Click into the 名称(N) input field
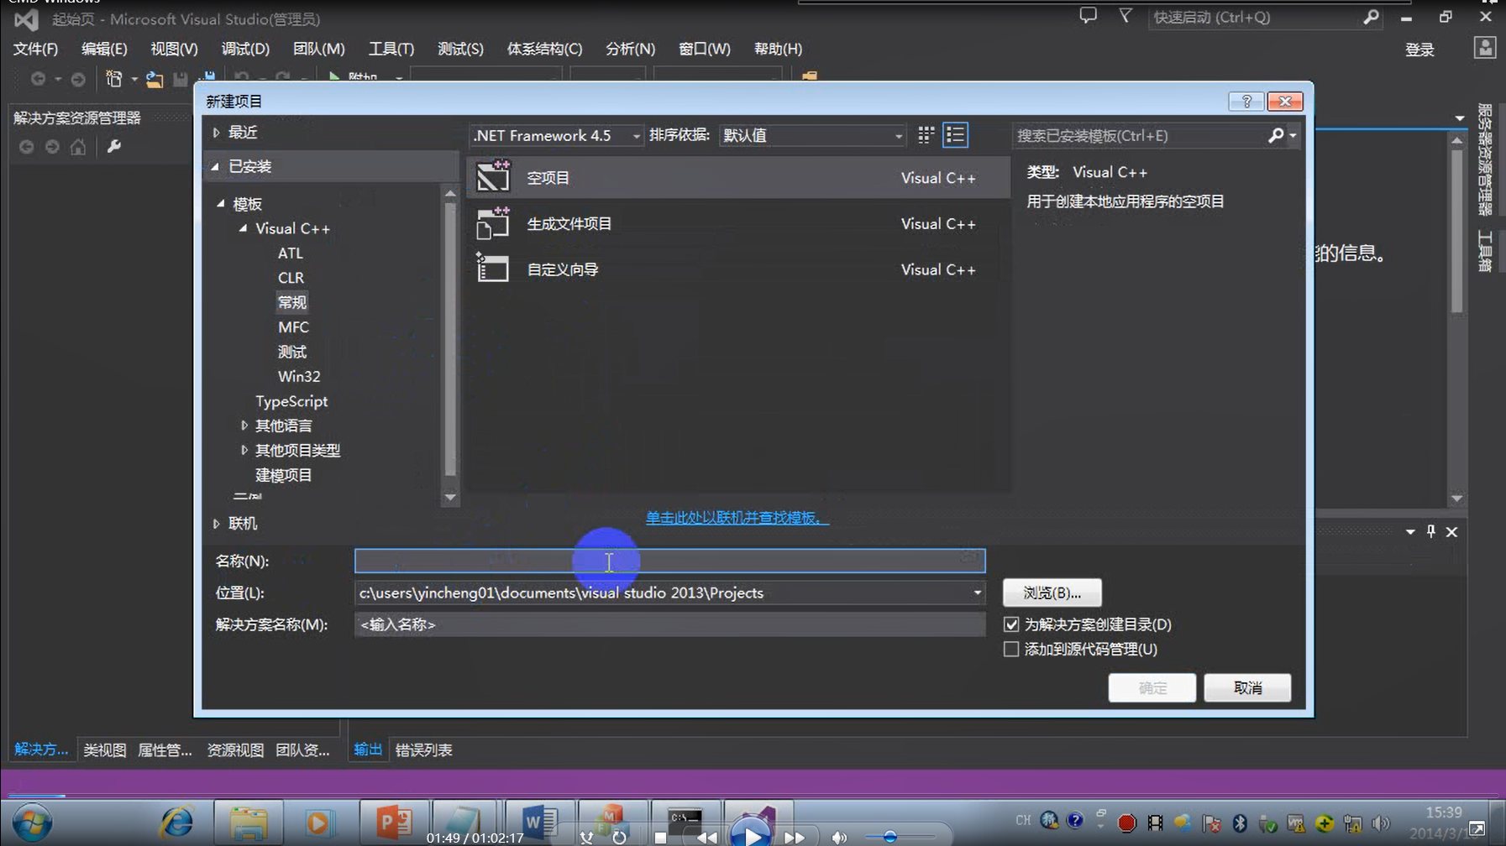 (x=670, y=561)
